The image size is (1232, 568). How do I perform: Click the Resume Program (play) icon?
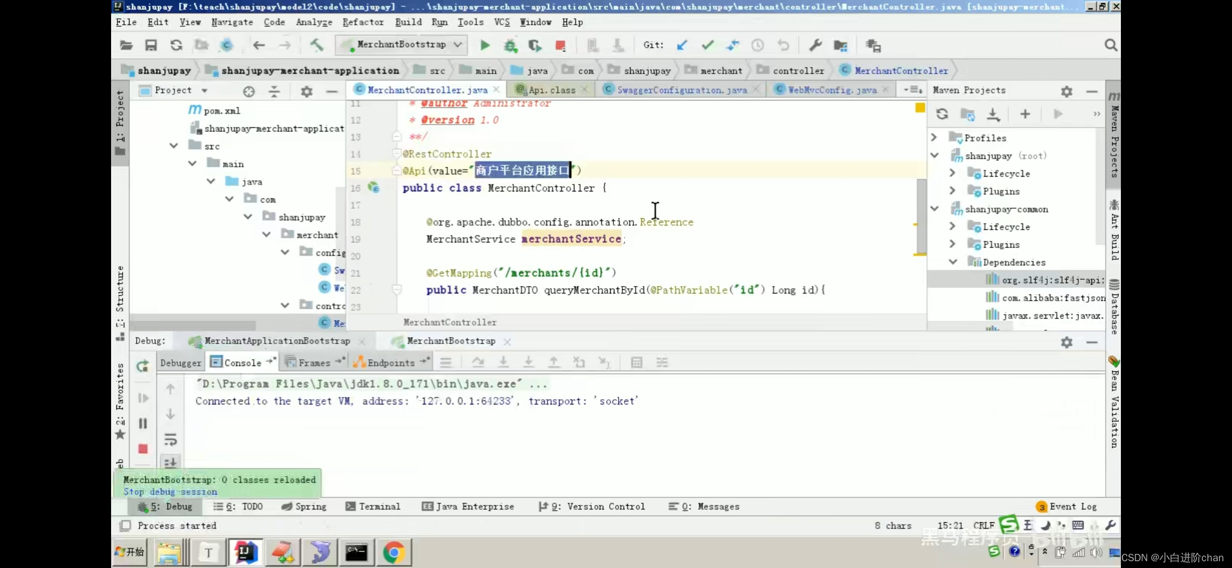pyautogui.click(x=142, y=397)
